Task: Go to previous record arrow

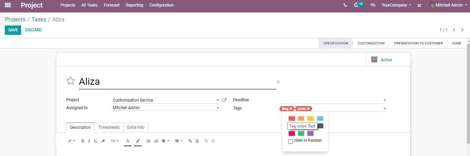Action: [454, 30]
